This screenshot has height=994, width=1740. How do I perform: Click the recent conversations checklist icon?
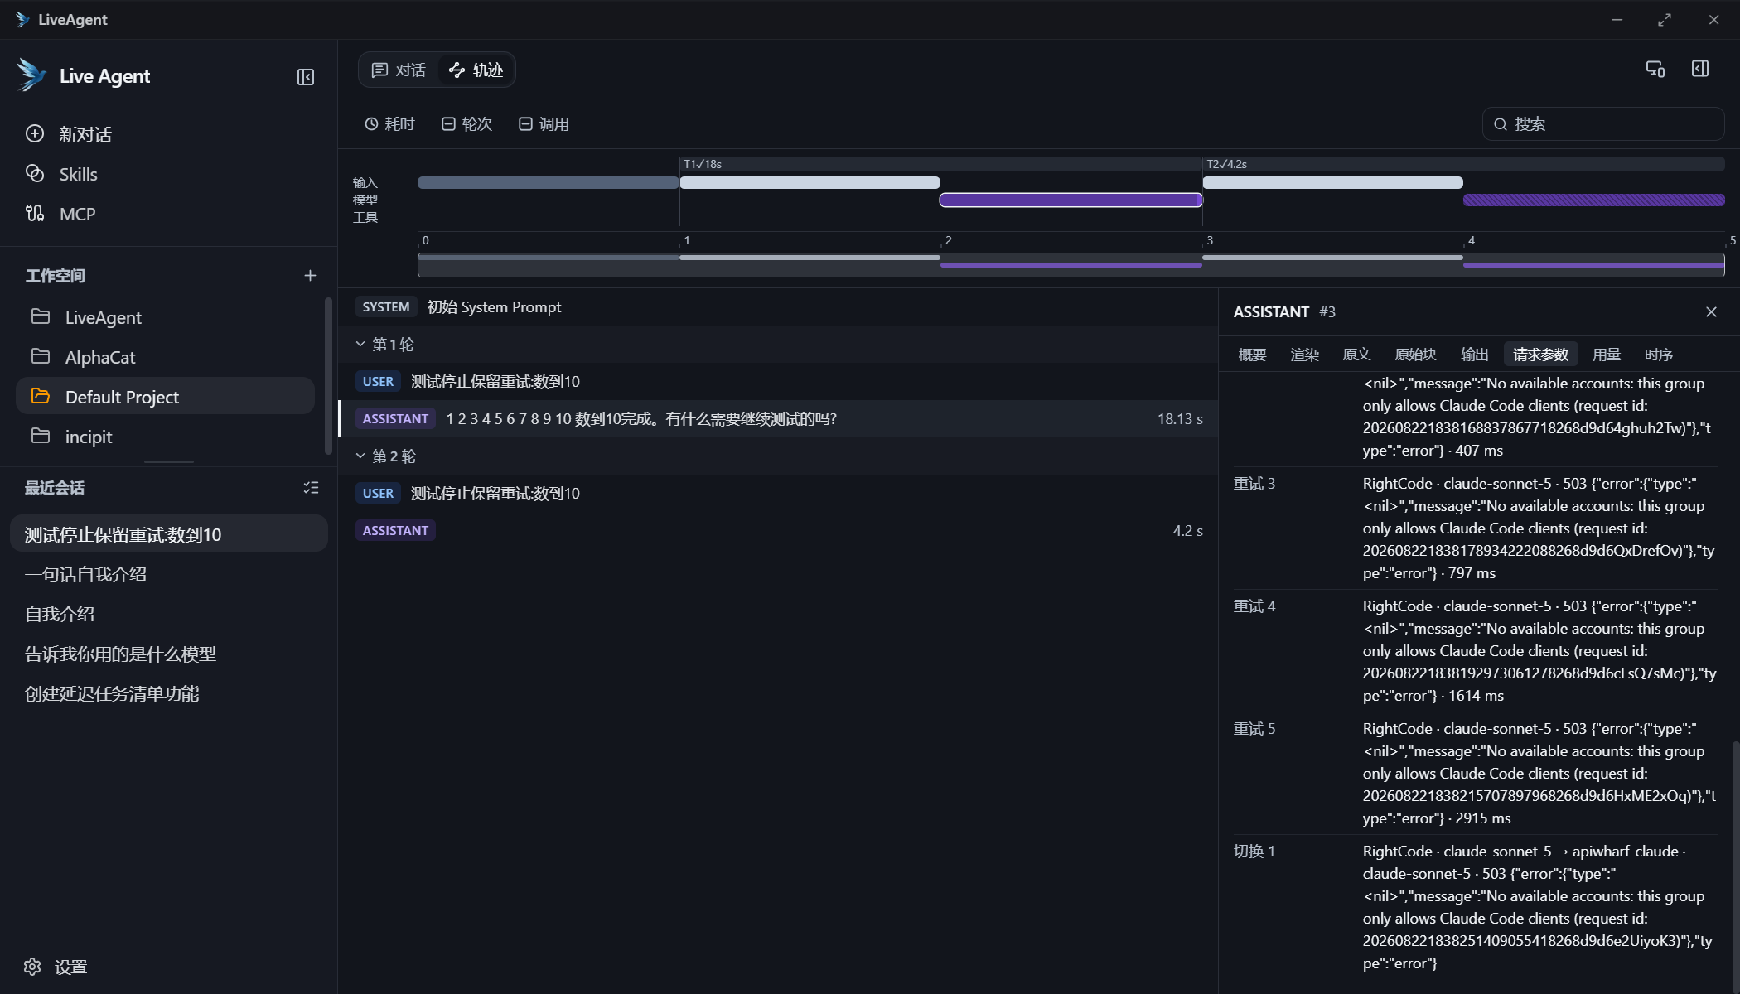[311, 488]
